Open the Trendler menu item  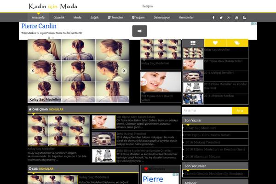tap(115, 17)
